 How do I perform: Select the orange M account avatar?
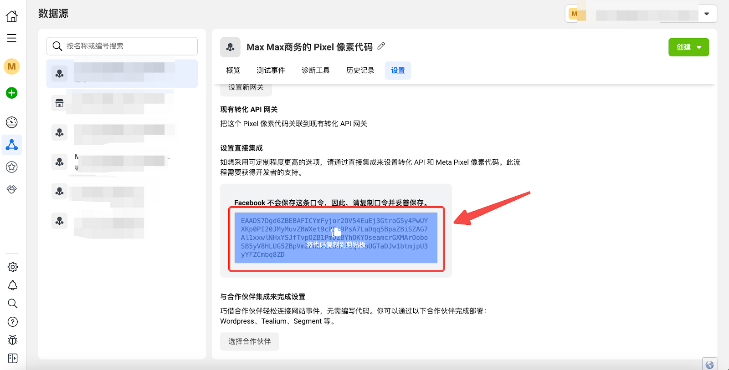(x=12, y=66)
